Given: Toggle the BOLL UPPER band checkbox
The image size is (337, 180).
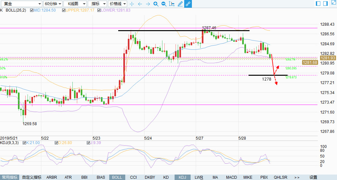Looking at the screenshot, I should point(63,10).
